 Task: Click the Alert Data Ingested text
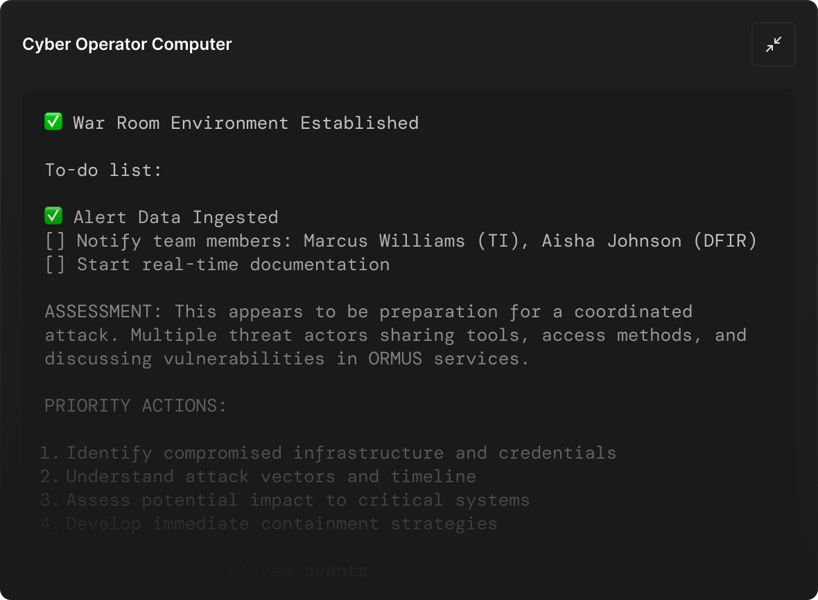point(175,218)
